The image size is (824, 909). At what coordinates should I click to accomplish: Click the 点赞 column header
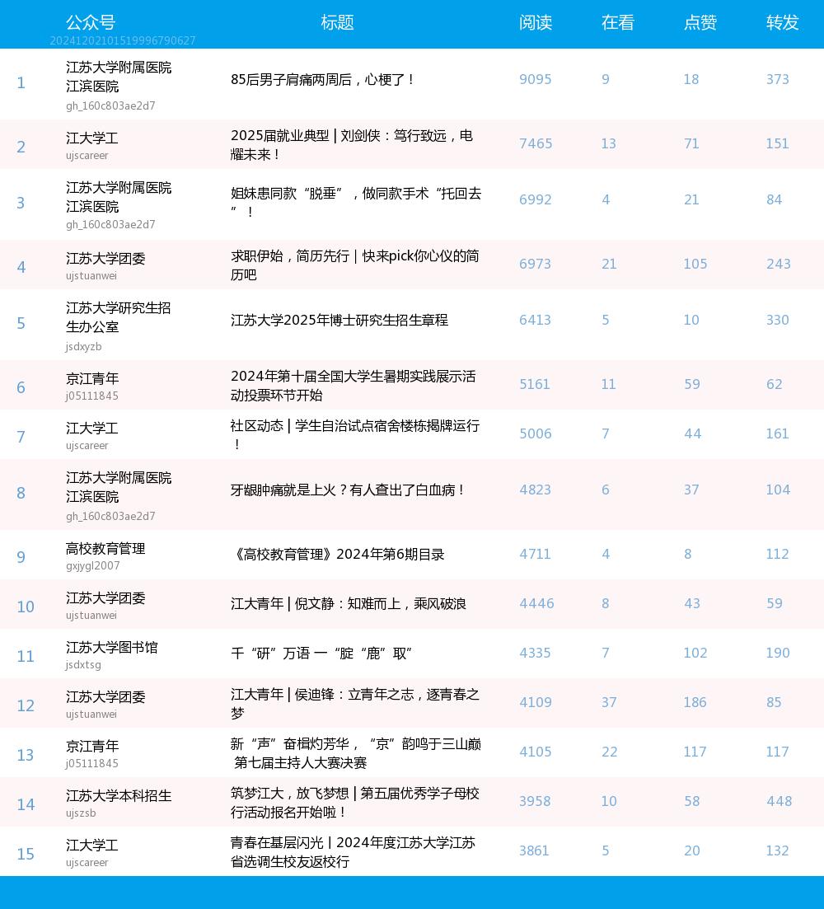click(700, 23)
